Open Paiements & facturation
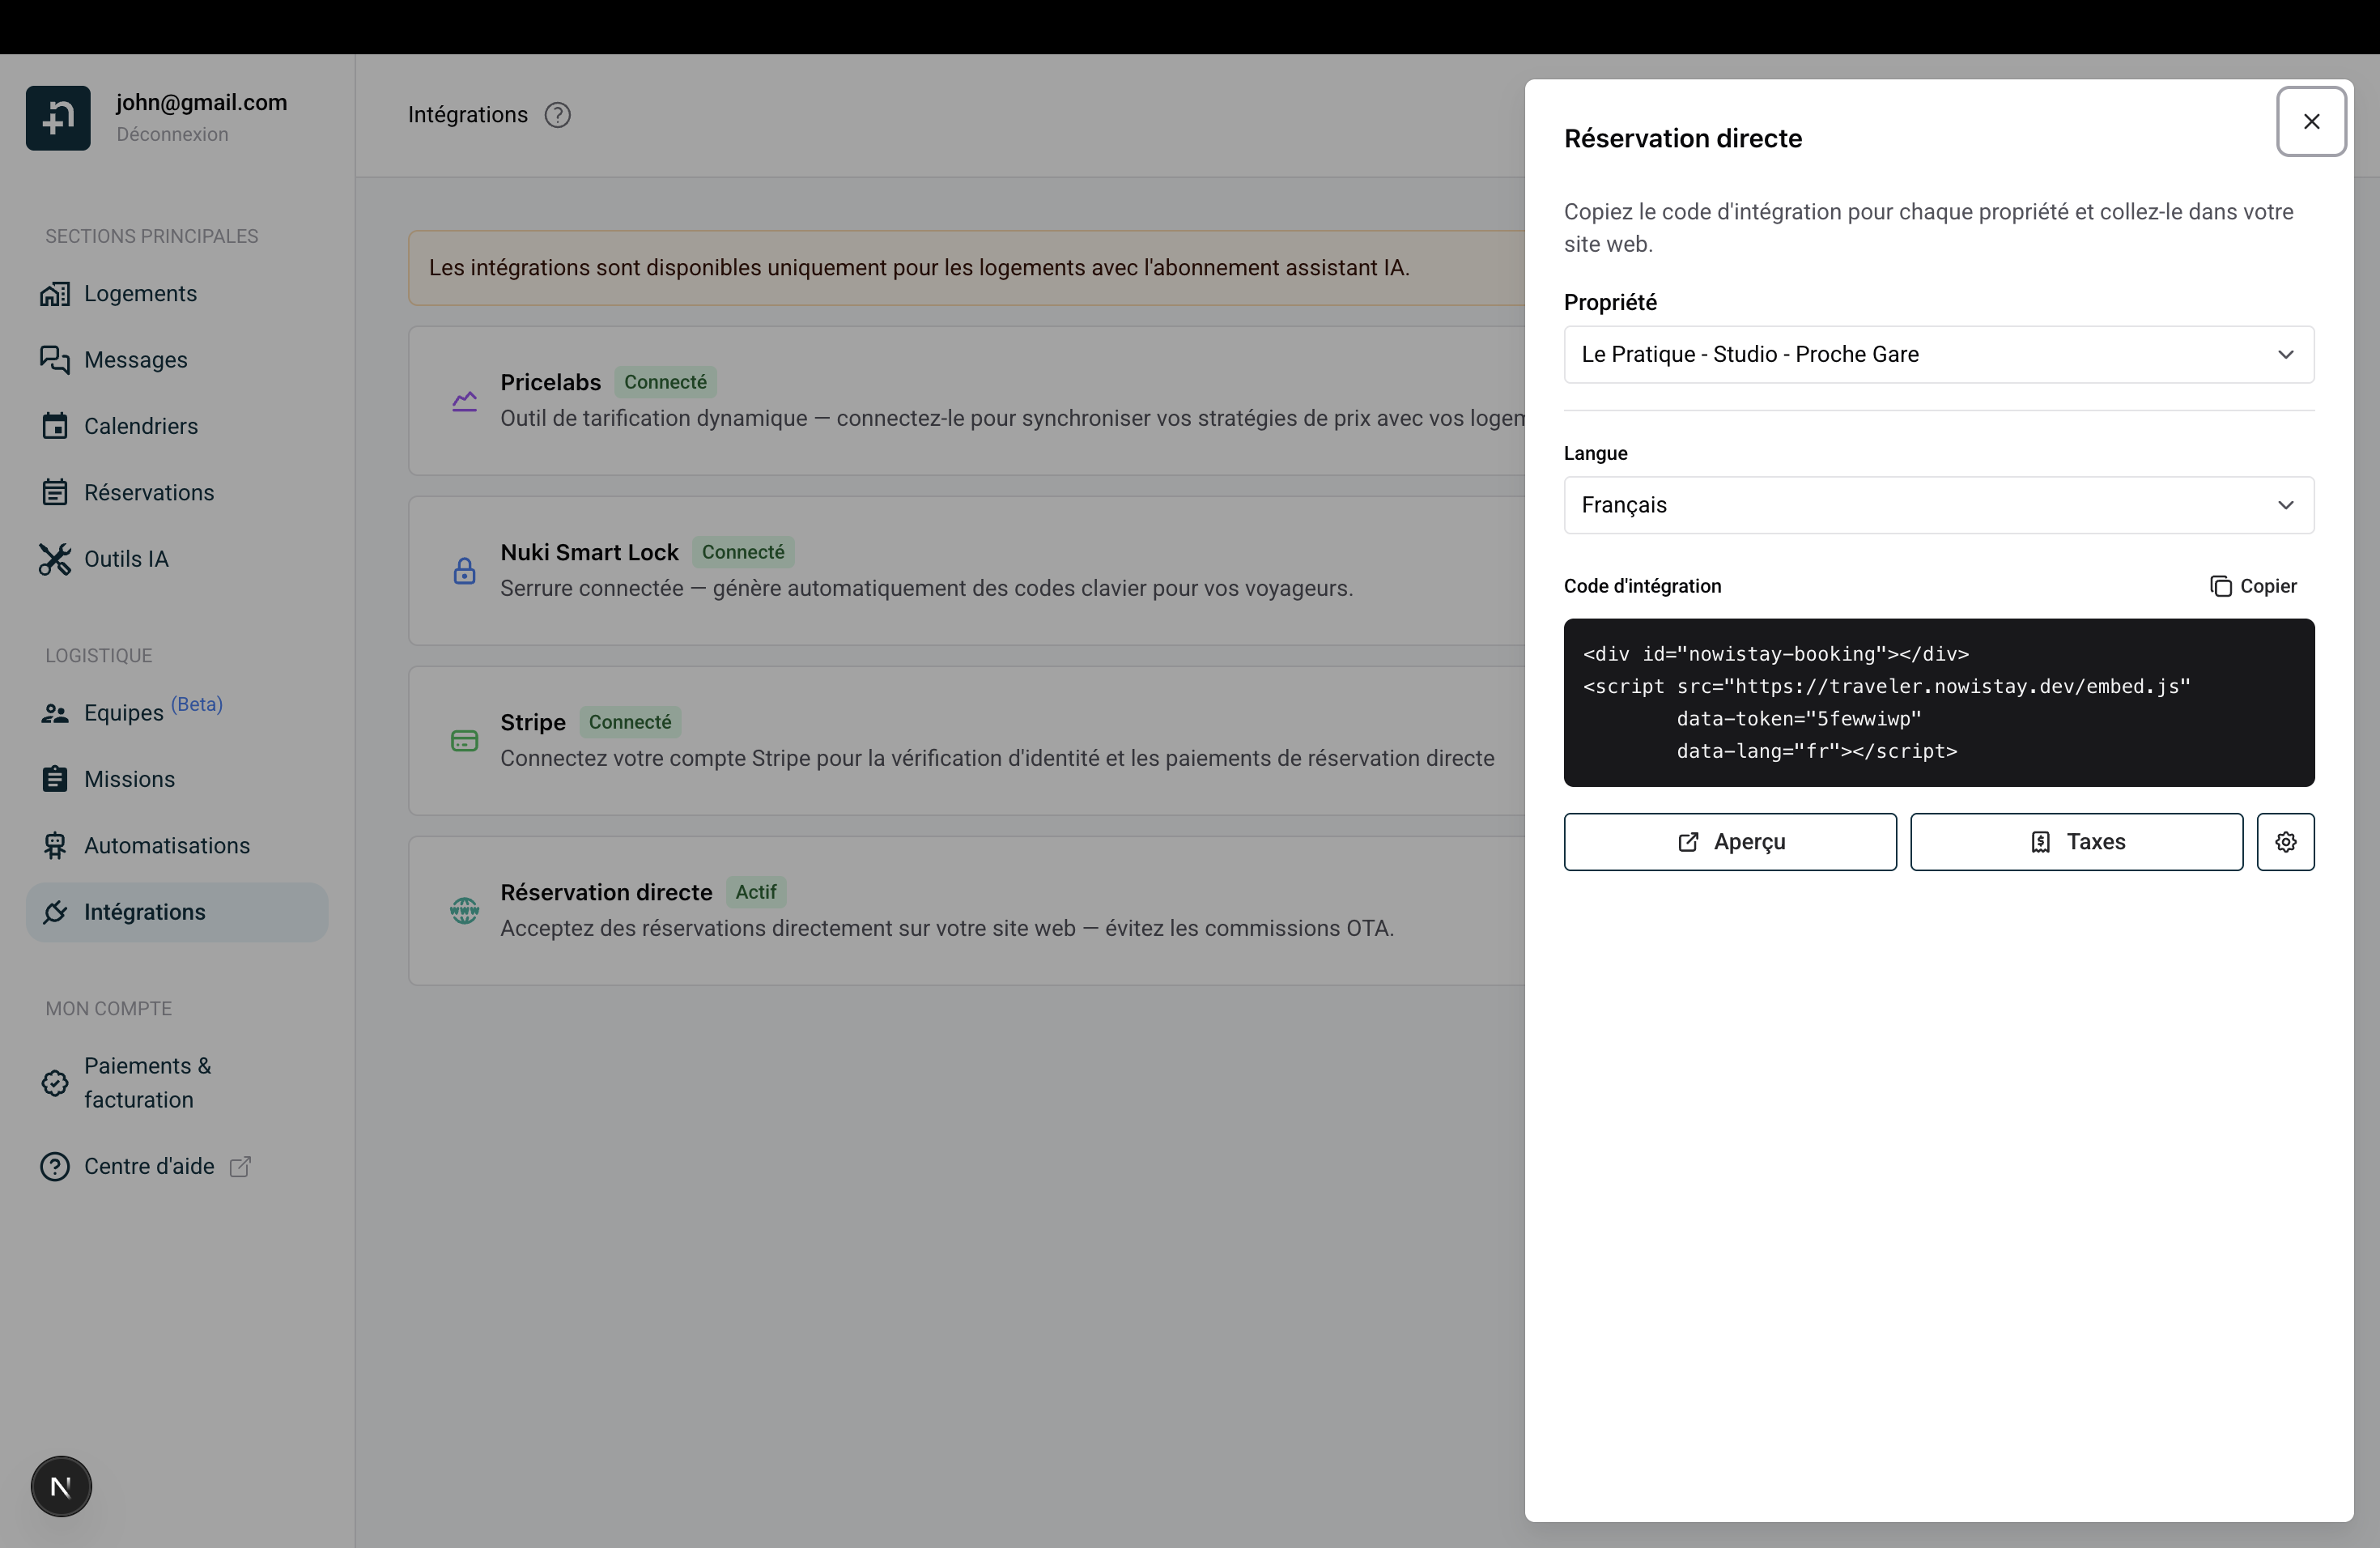 [x=177, y=1083]
